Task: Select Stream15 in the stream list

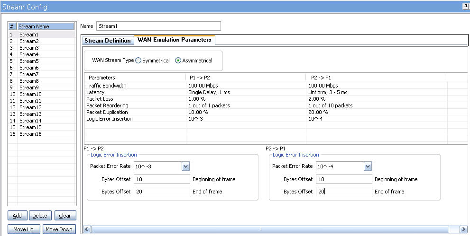Action: [x=41, y=127]
